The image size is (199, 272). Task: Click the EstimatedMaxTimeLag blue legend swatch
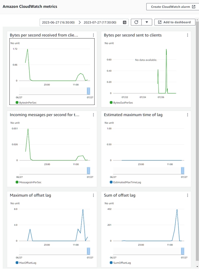111,182
